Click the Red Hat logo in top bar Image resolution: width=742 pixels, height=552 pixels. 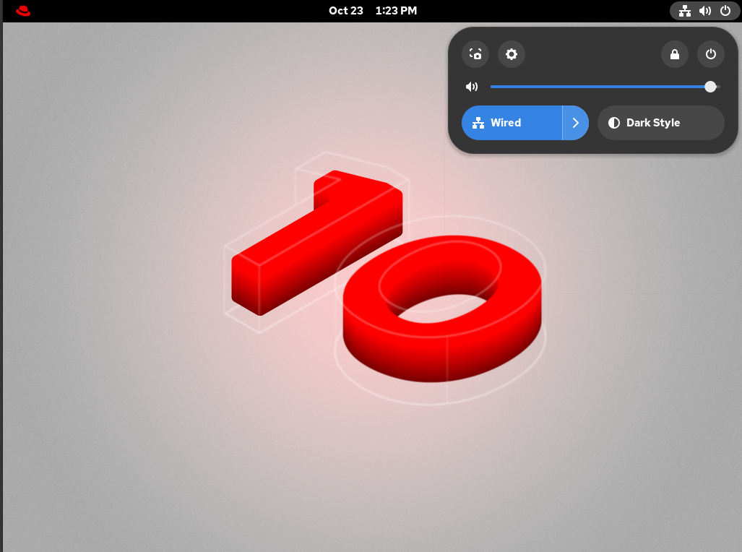tap(23, 11)
